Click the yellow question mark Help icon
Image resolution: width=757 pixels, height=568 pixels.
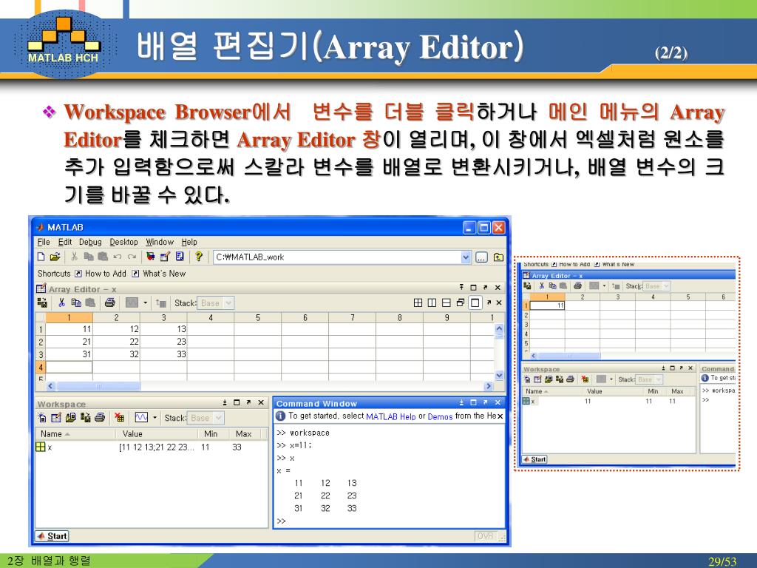pos(199,257)
